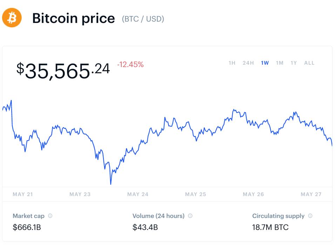Select the 1Y chart view
The image size is (336, 245).
(294, 63)
